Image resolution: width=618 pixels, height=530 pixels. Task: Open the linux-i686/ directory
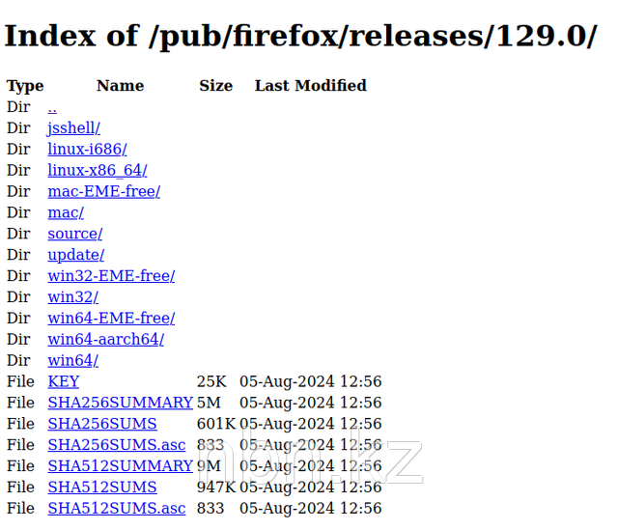(87, 150)
